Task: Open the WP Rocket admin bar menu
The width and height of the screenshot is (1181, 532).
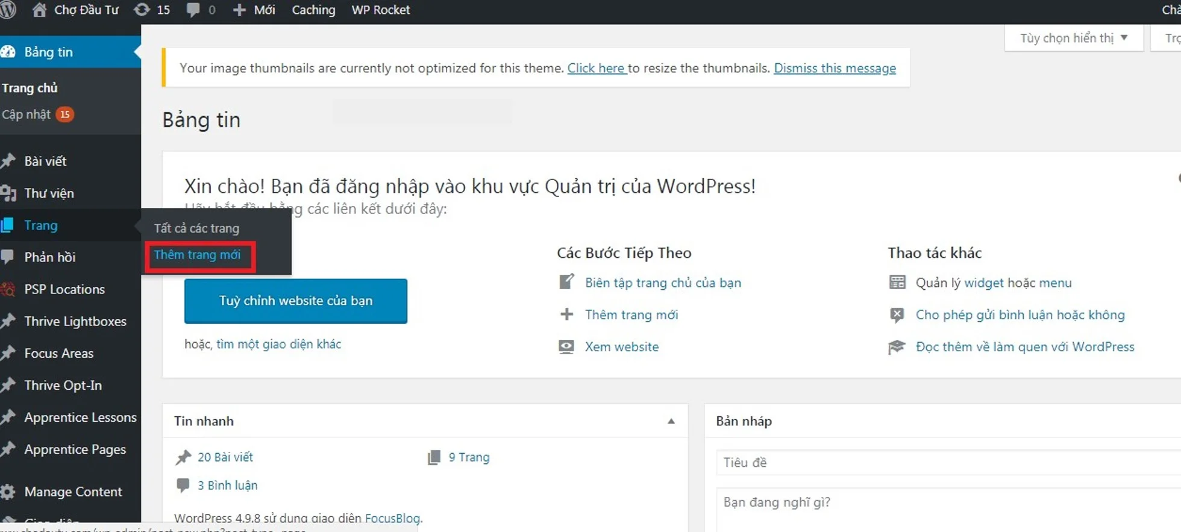Action: (x=381, y=10)
